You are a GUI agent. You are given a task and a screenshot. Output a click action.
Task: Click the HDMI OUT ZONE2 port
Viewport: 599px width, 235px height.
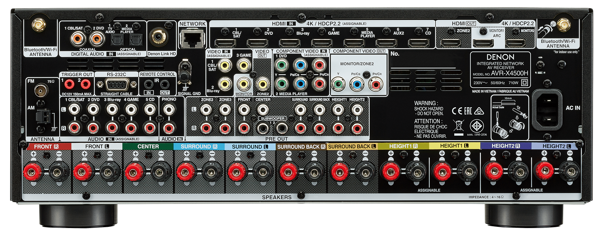451,43
